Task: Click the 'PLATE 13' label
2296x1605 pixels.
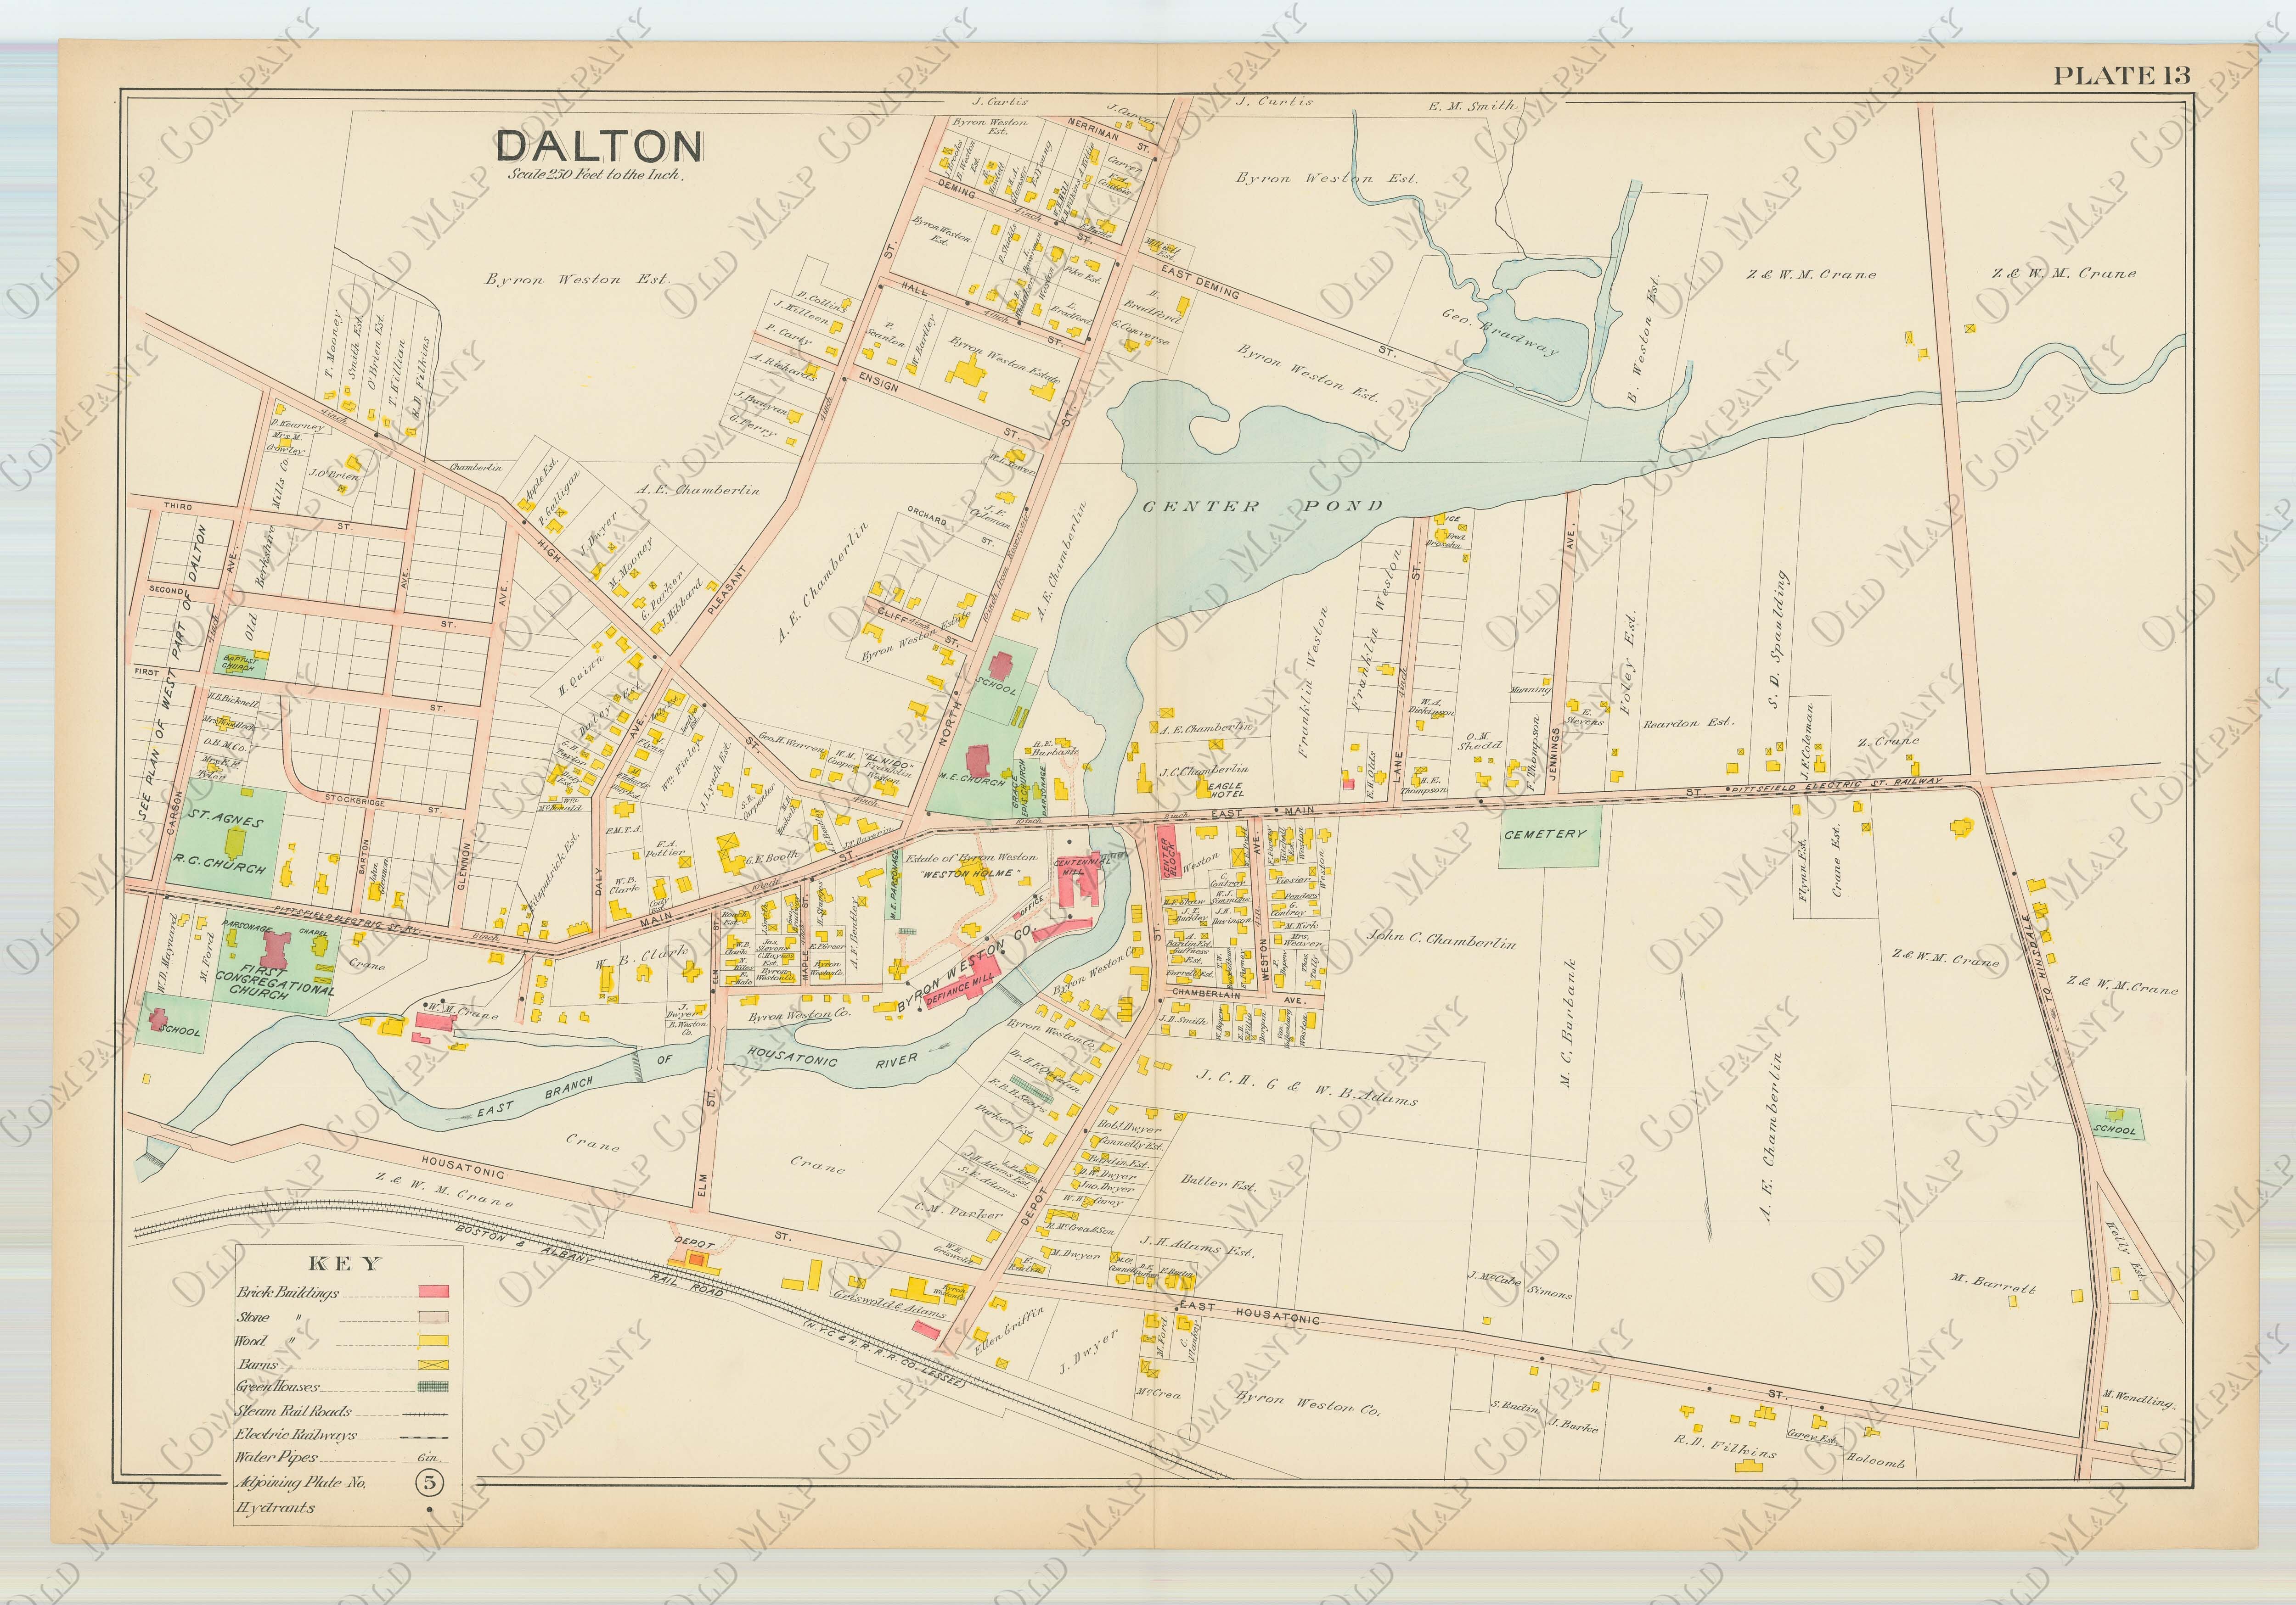Action: point(2121,75)
